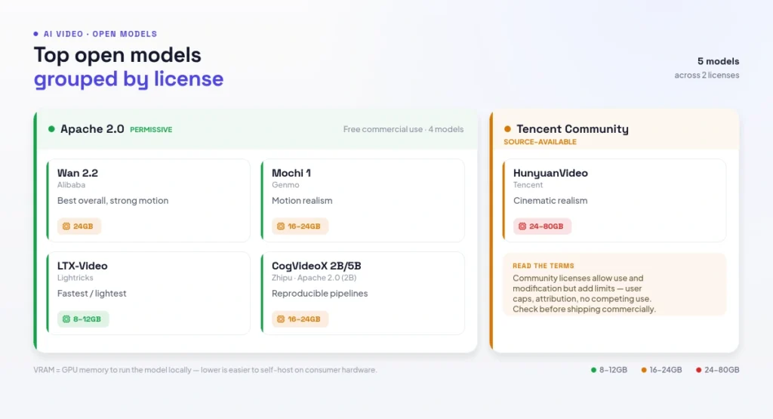
Task: Click the chip icon in Mochi 1 badge
Action: tap(281, 226)
